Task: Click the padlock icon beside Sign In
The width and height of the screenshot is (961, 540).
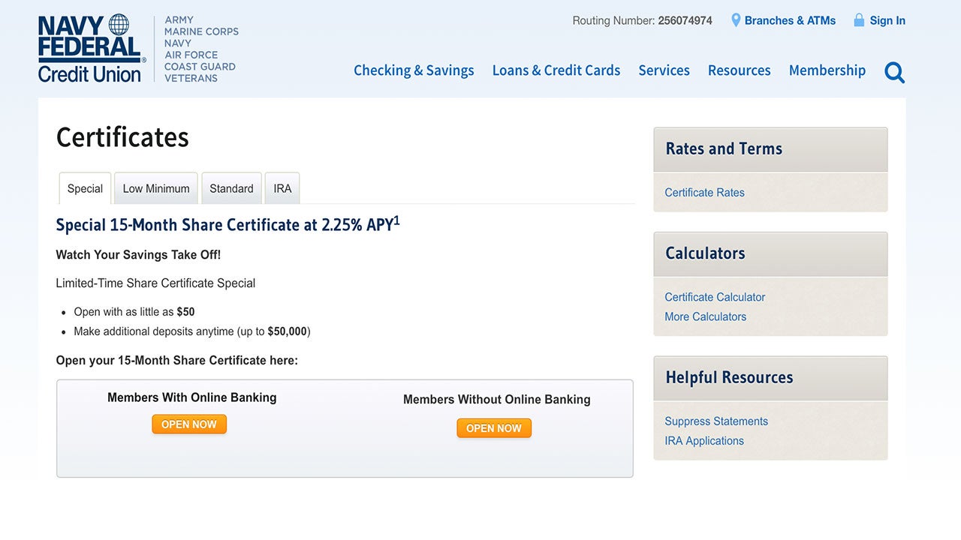Action: click(x=859, y=20)
